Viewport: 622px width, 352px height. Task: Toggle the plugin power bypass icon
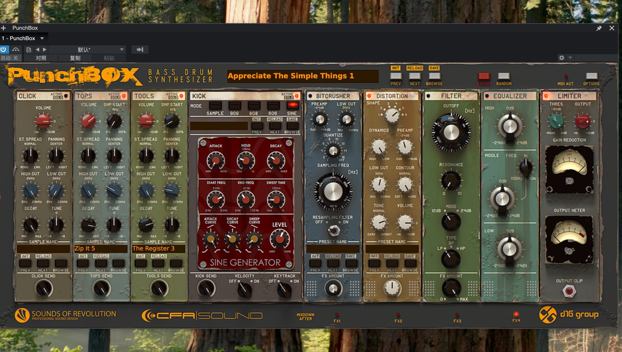pyautogui.click(x=4, y=50)
